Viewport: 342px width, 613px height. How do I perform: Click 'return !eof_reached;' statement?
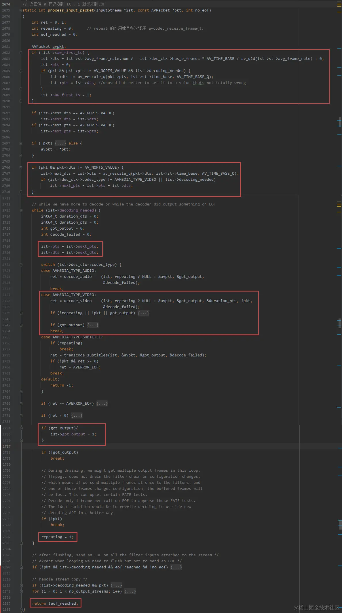[55, 604]
